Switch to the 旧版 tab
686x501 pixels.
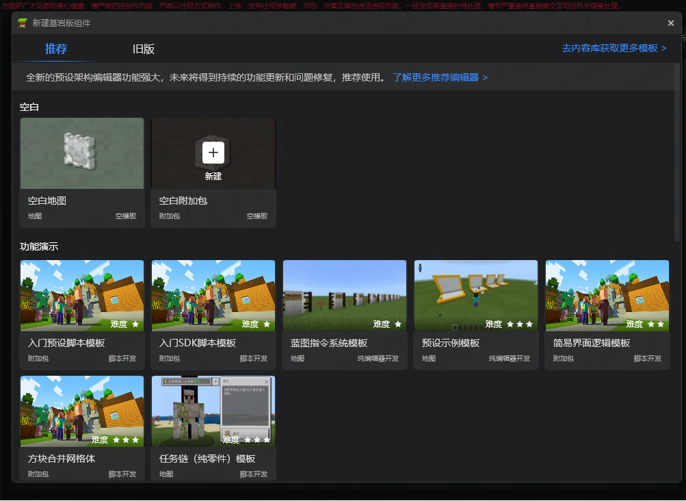[x=144, y=49]
